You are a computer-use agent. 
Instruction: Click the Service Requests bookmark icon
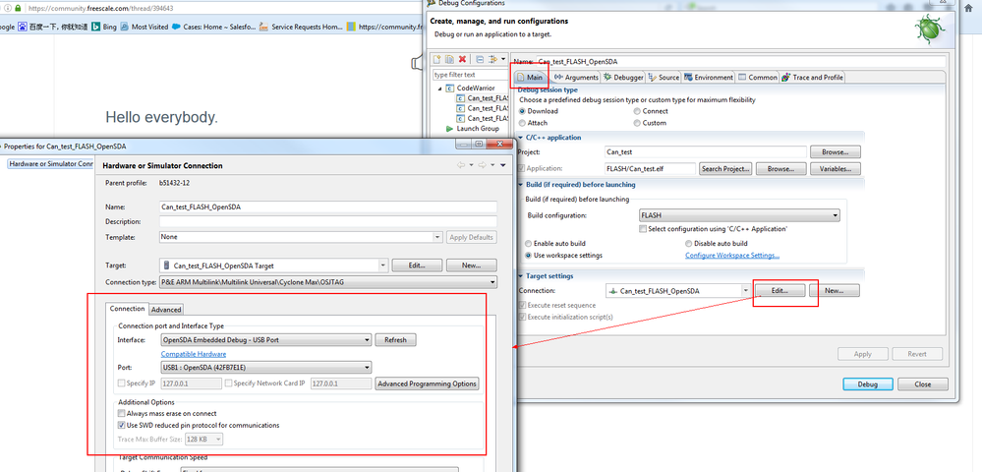[x=263, y=27]
